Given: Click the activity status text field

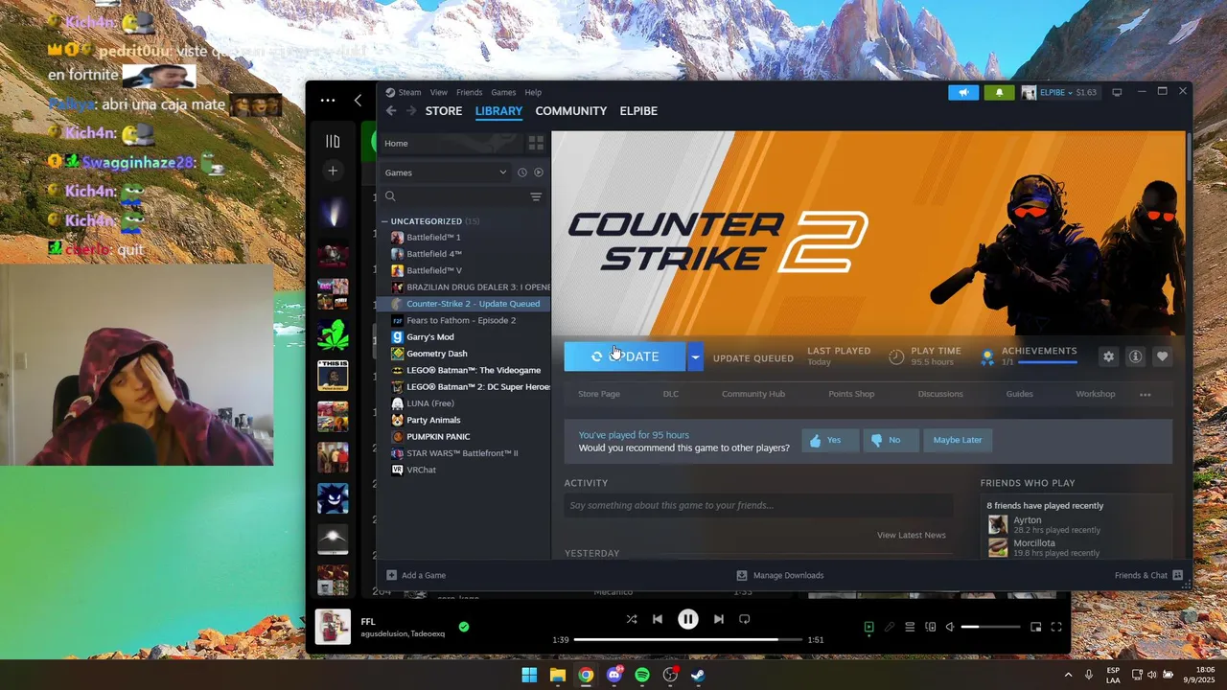Looking at the screenshot, I should coord(758,505).
